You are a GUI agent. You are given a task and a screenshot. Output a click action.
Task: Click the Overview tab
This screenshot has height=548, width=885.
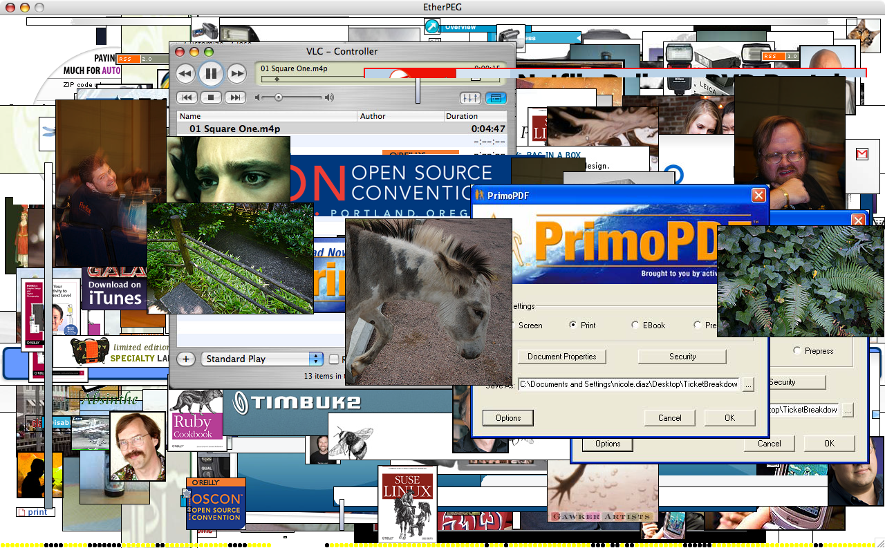[460, 28]
